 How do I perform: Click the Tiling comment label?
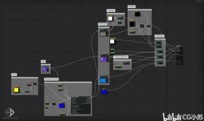[x=14, y=75]
